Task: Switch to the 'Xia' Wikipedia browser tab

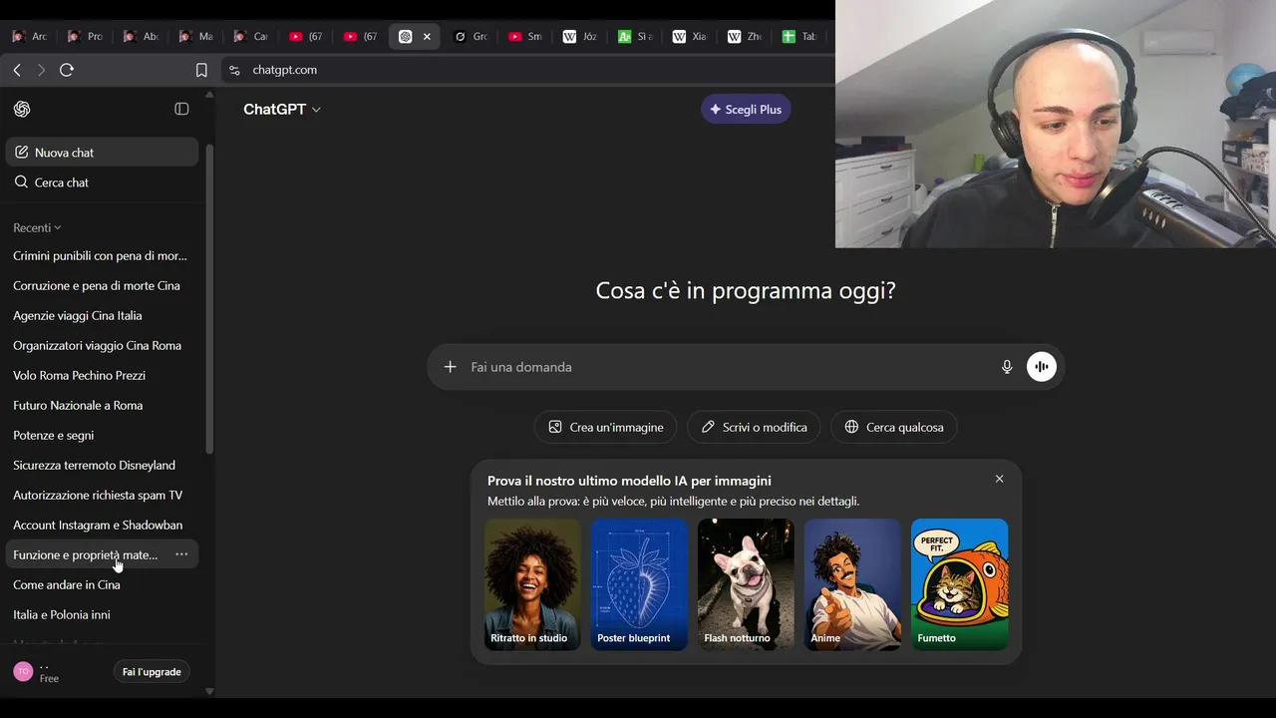Action: pos(690,36)
